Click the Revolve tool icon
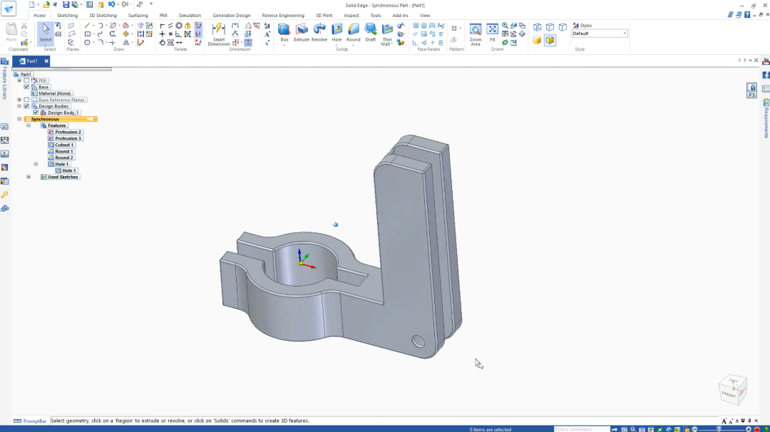The height and width of the screenshot is (432, 770). click(319, 32)
